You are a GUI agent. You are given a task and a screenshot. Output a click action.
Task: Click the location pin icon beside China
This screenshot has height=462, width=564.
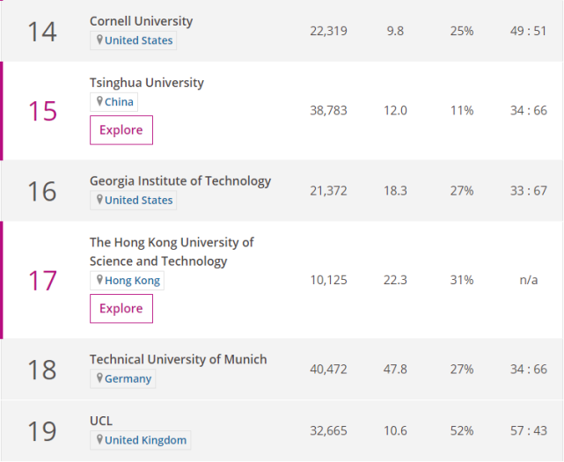(99, 101)
